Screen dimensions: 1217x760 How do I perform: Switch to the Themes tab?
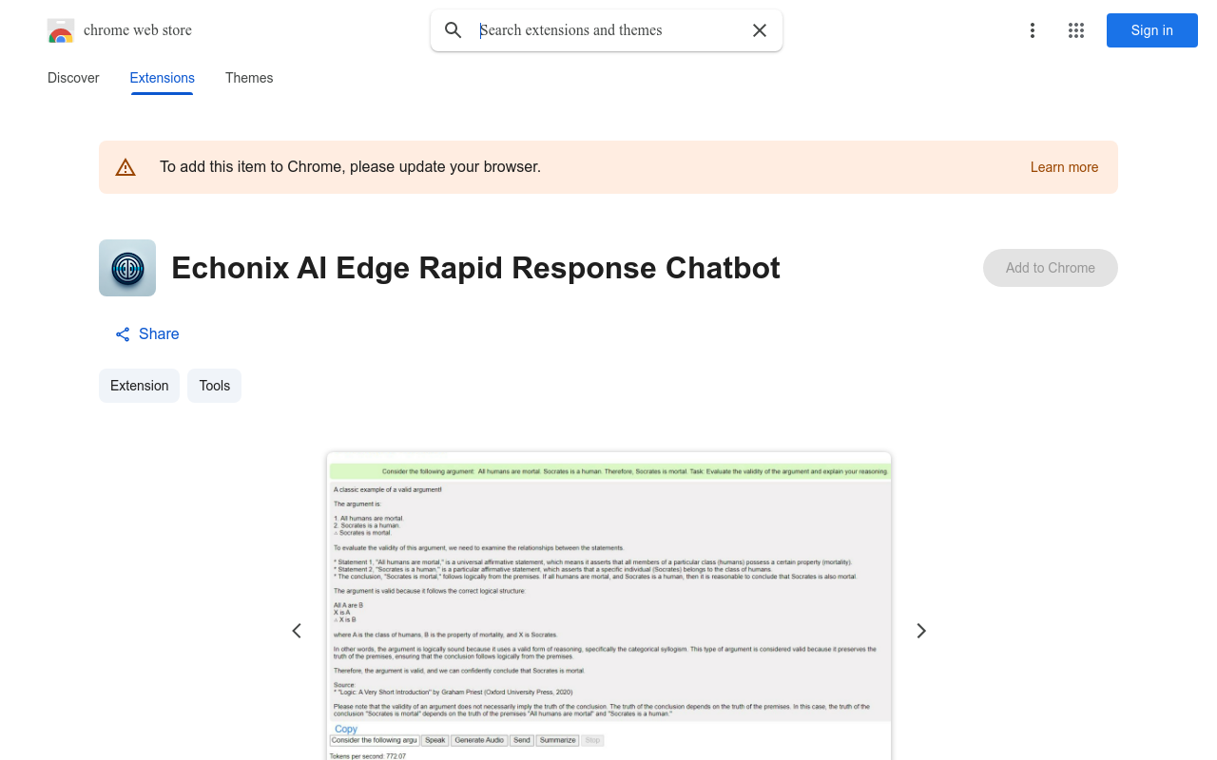pos(249,78)
